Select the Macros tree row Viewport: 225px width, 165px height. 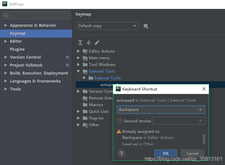pos(96,105)
